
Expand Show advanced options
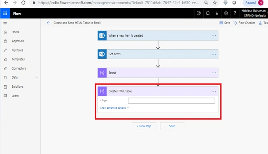(114, 108)
